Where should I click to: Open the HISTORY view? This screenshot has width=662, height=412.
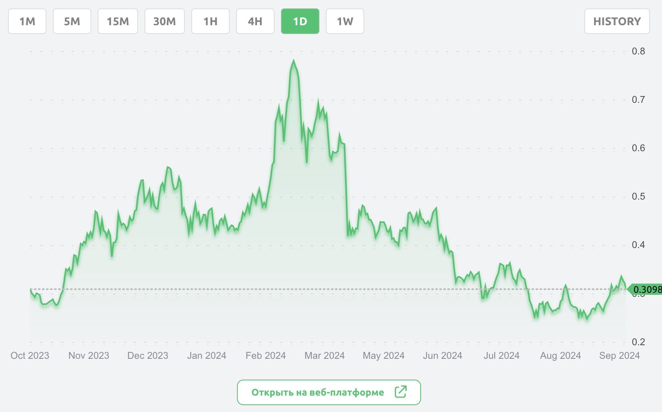pyautogui.click(x=617, y=21)
